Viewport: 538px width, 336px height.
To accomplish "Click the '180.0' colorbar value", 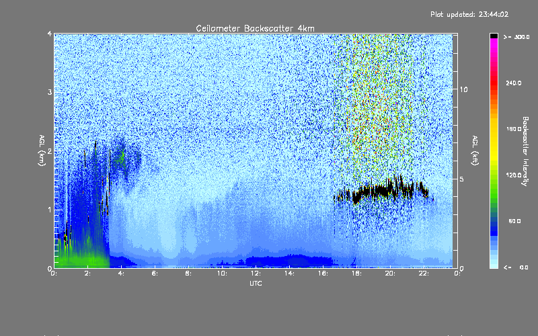I will pos(514,129).
